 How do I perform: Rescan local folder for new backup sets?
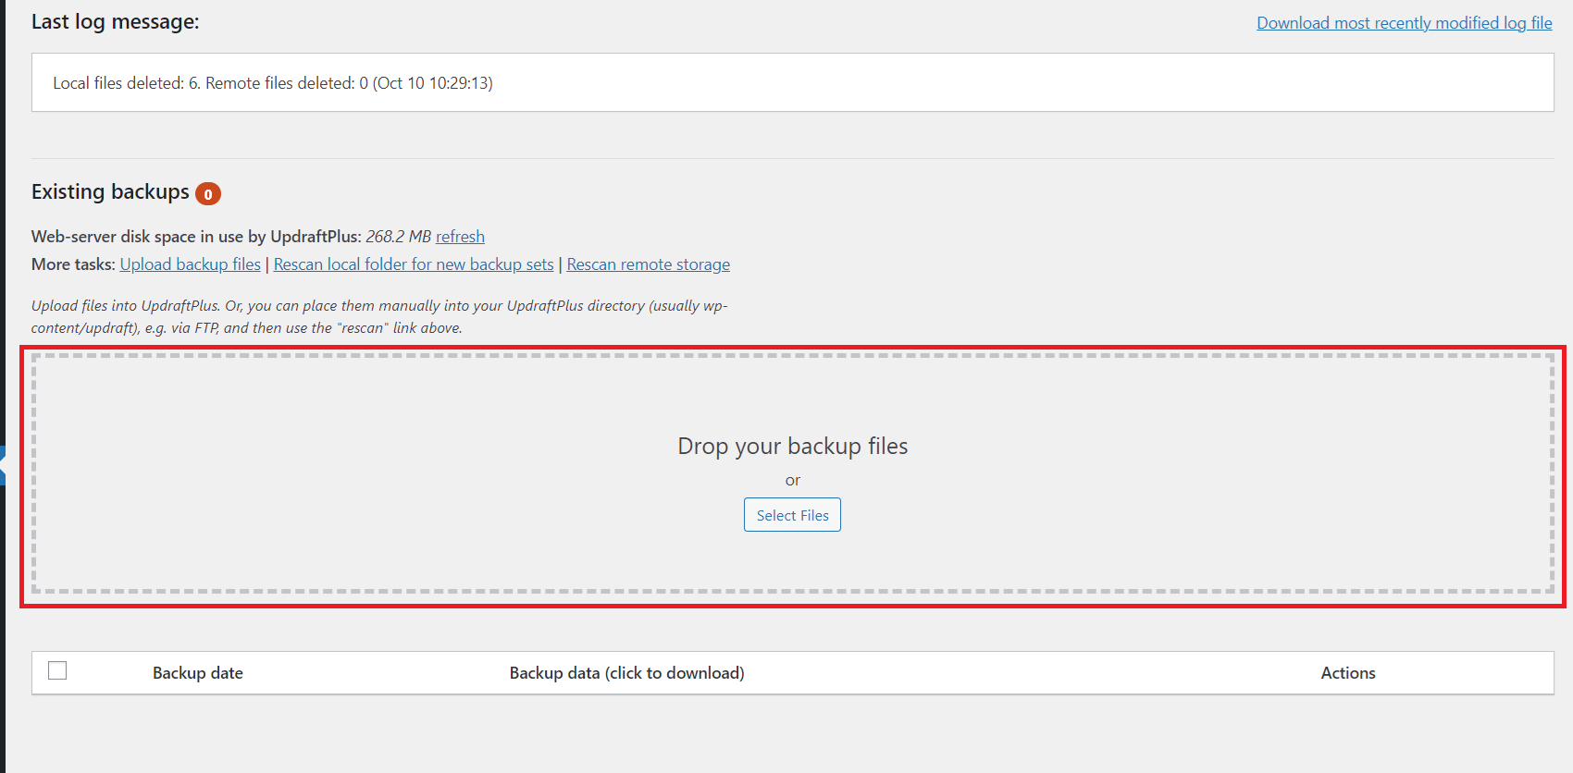414,264
